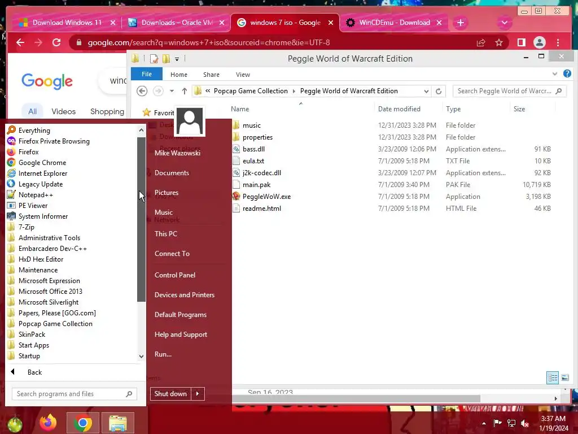Switch to the Share ribbon tab

tap(211, 75)
